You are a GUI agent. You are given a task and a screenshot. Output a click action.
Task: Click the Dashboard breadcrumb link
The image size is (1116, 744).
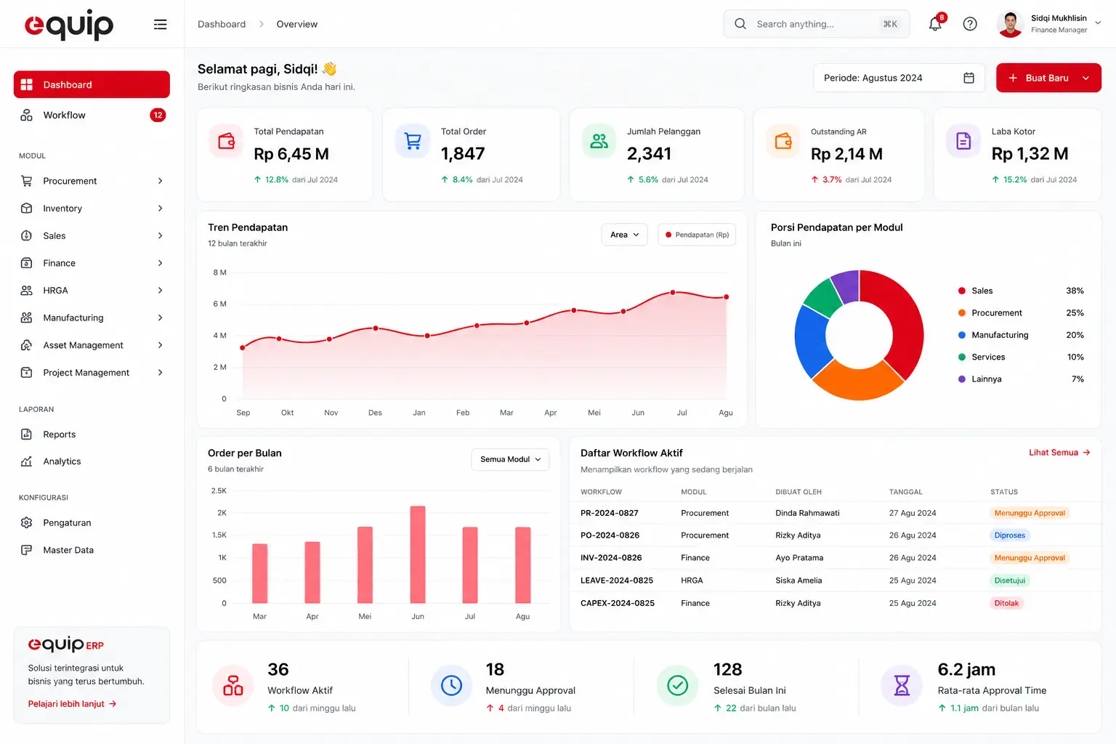[x=222, y=24]
